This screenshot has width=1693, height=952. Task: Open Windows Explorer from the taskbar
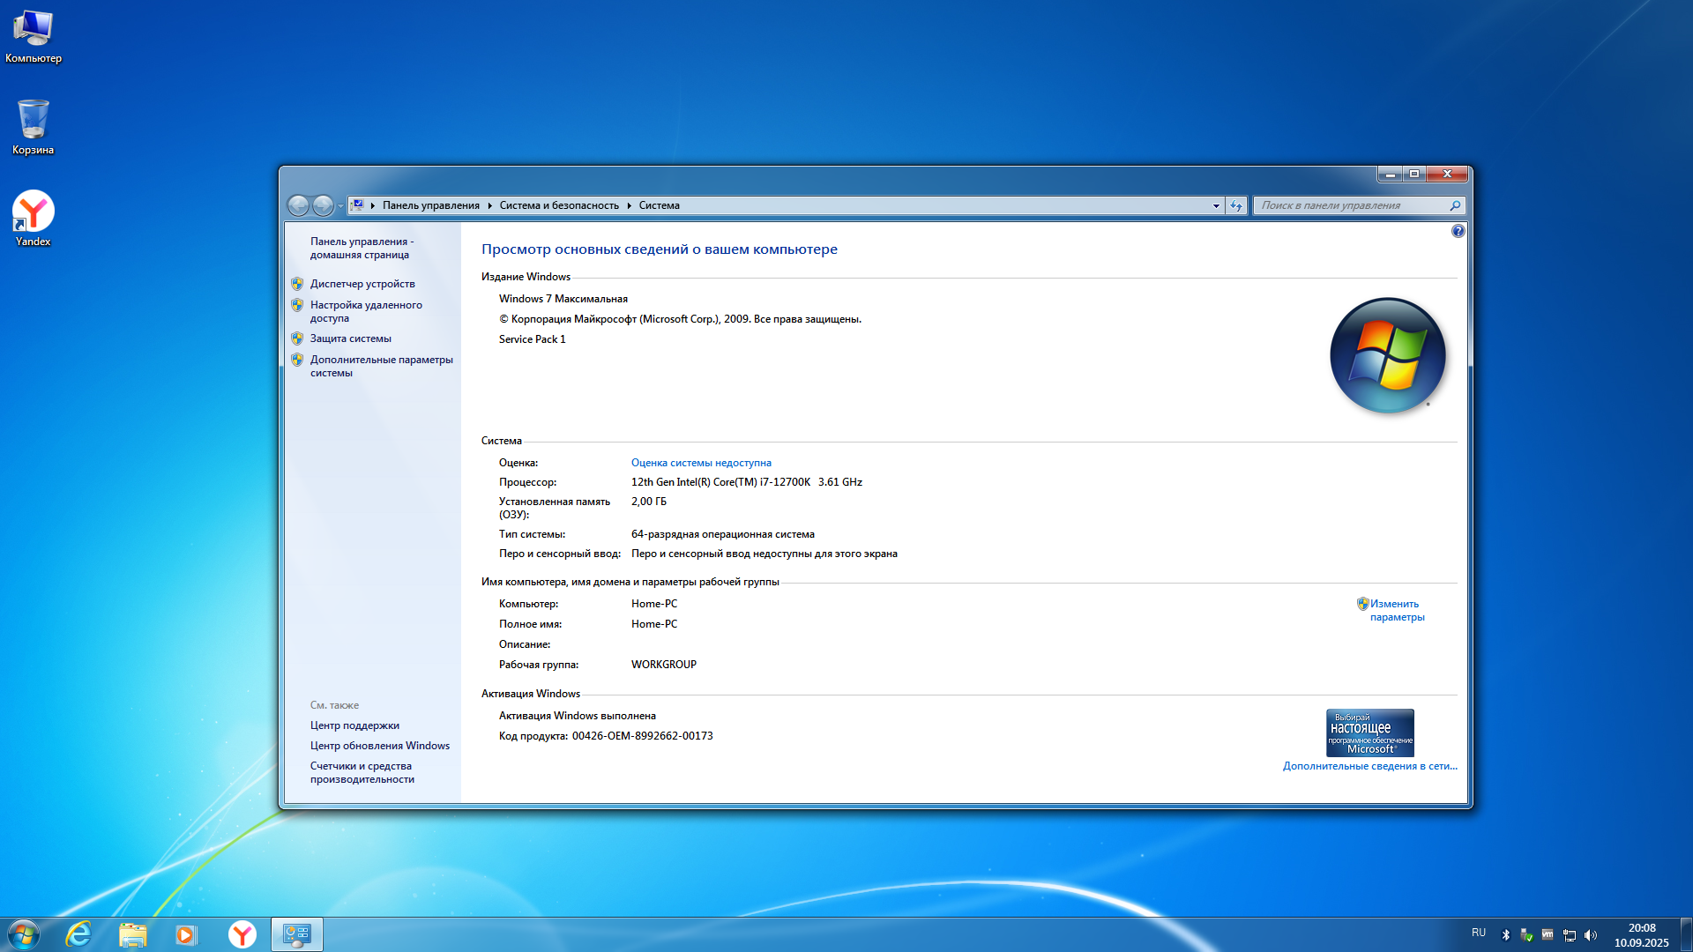tap(132, 933)
